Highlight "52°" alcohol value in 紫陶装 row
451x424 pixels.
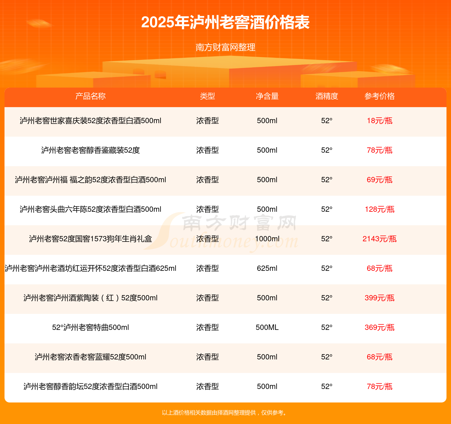tap(327, 298)
